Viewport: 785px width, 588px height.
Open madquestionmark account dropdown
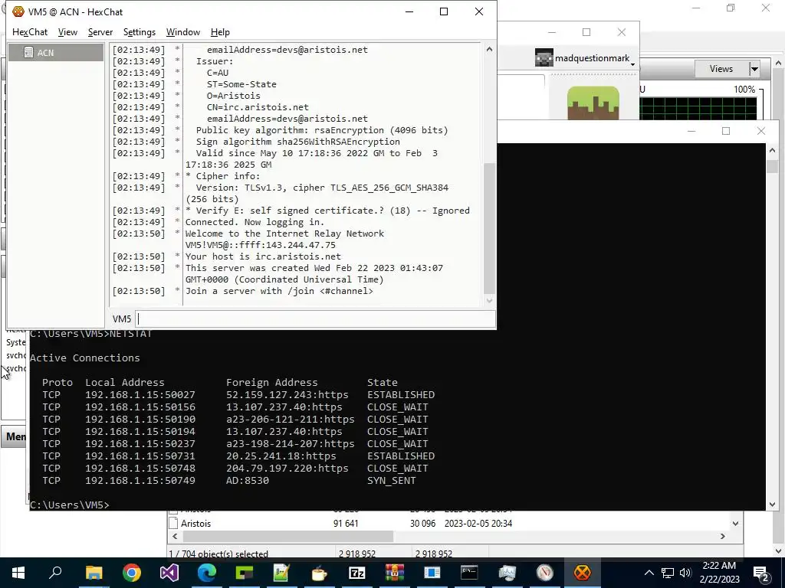pos(632,64)
